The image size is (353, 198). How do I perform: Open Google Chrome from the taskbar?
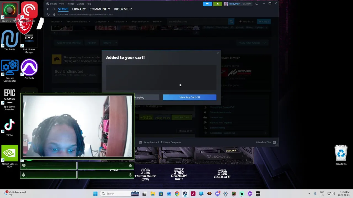(x=177, y=194)
